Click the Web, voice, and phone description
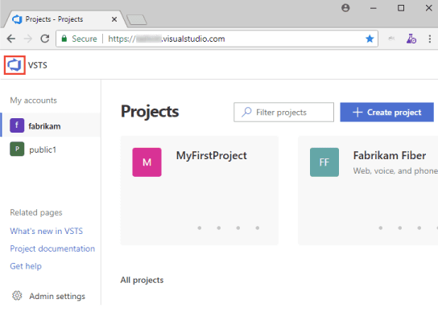438x320 pixels. (x=395, y=170)
